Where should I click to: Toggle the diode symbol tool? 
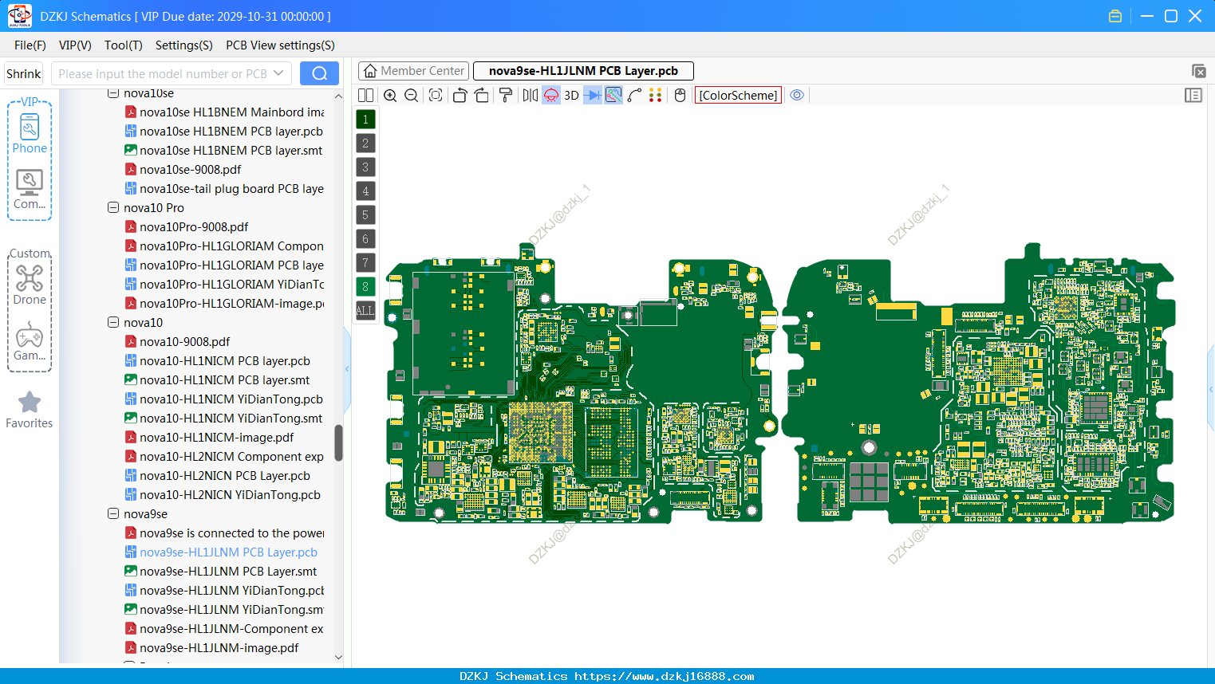tap(593, 96)
